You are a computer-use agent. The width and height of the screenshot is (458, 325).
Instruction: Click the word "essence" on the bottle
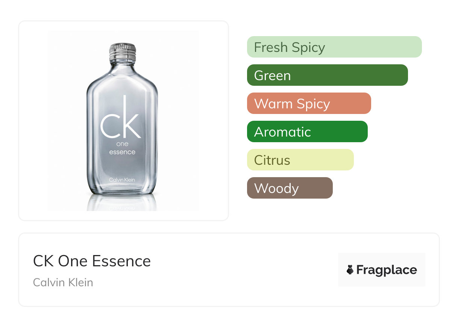[x=122, y=152]
